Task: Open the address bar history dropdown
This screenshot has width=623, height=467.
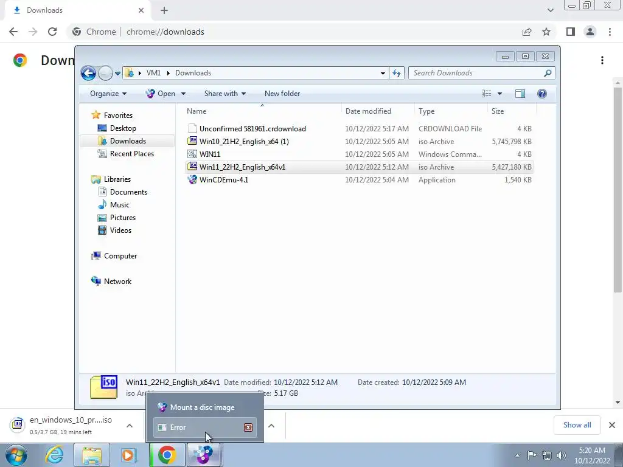Action: [383, 73]
